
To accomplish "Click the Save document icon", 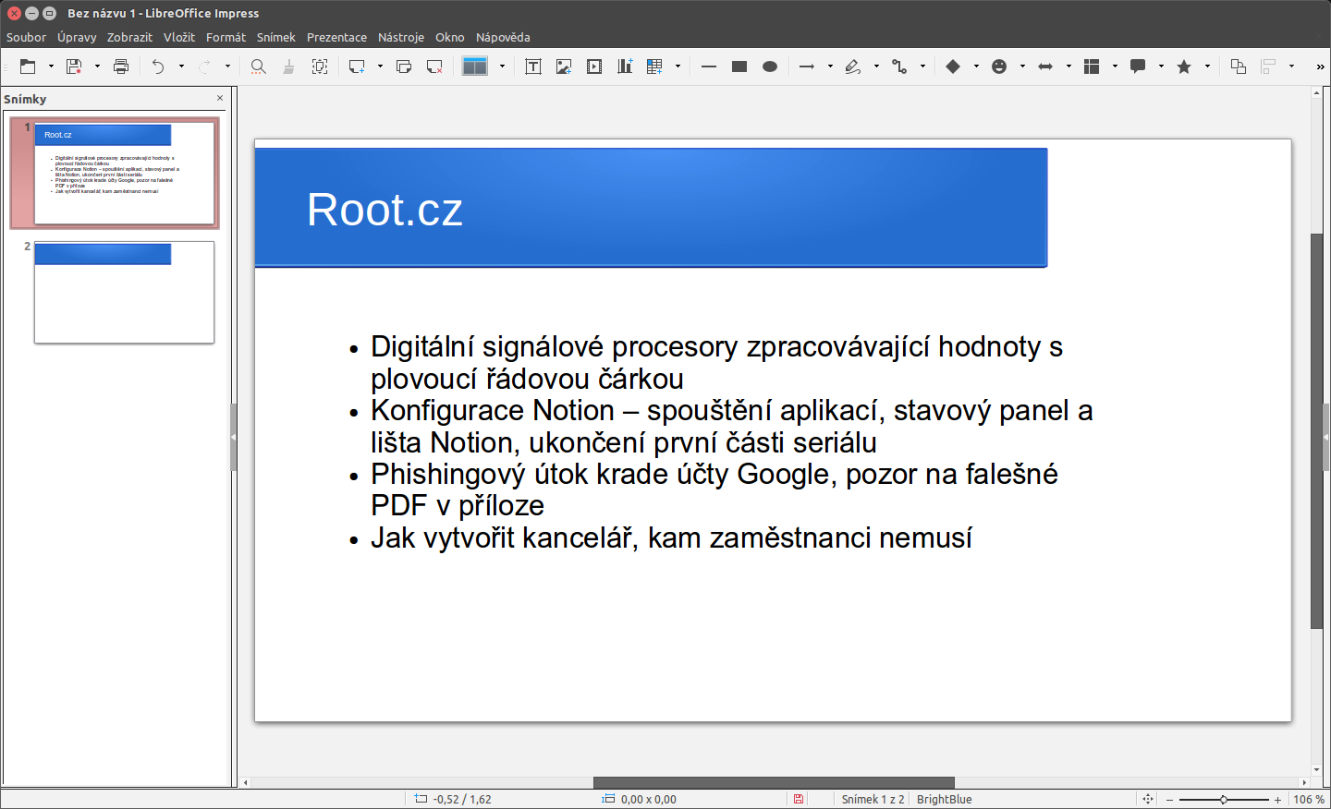I will coord(75,66).
